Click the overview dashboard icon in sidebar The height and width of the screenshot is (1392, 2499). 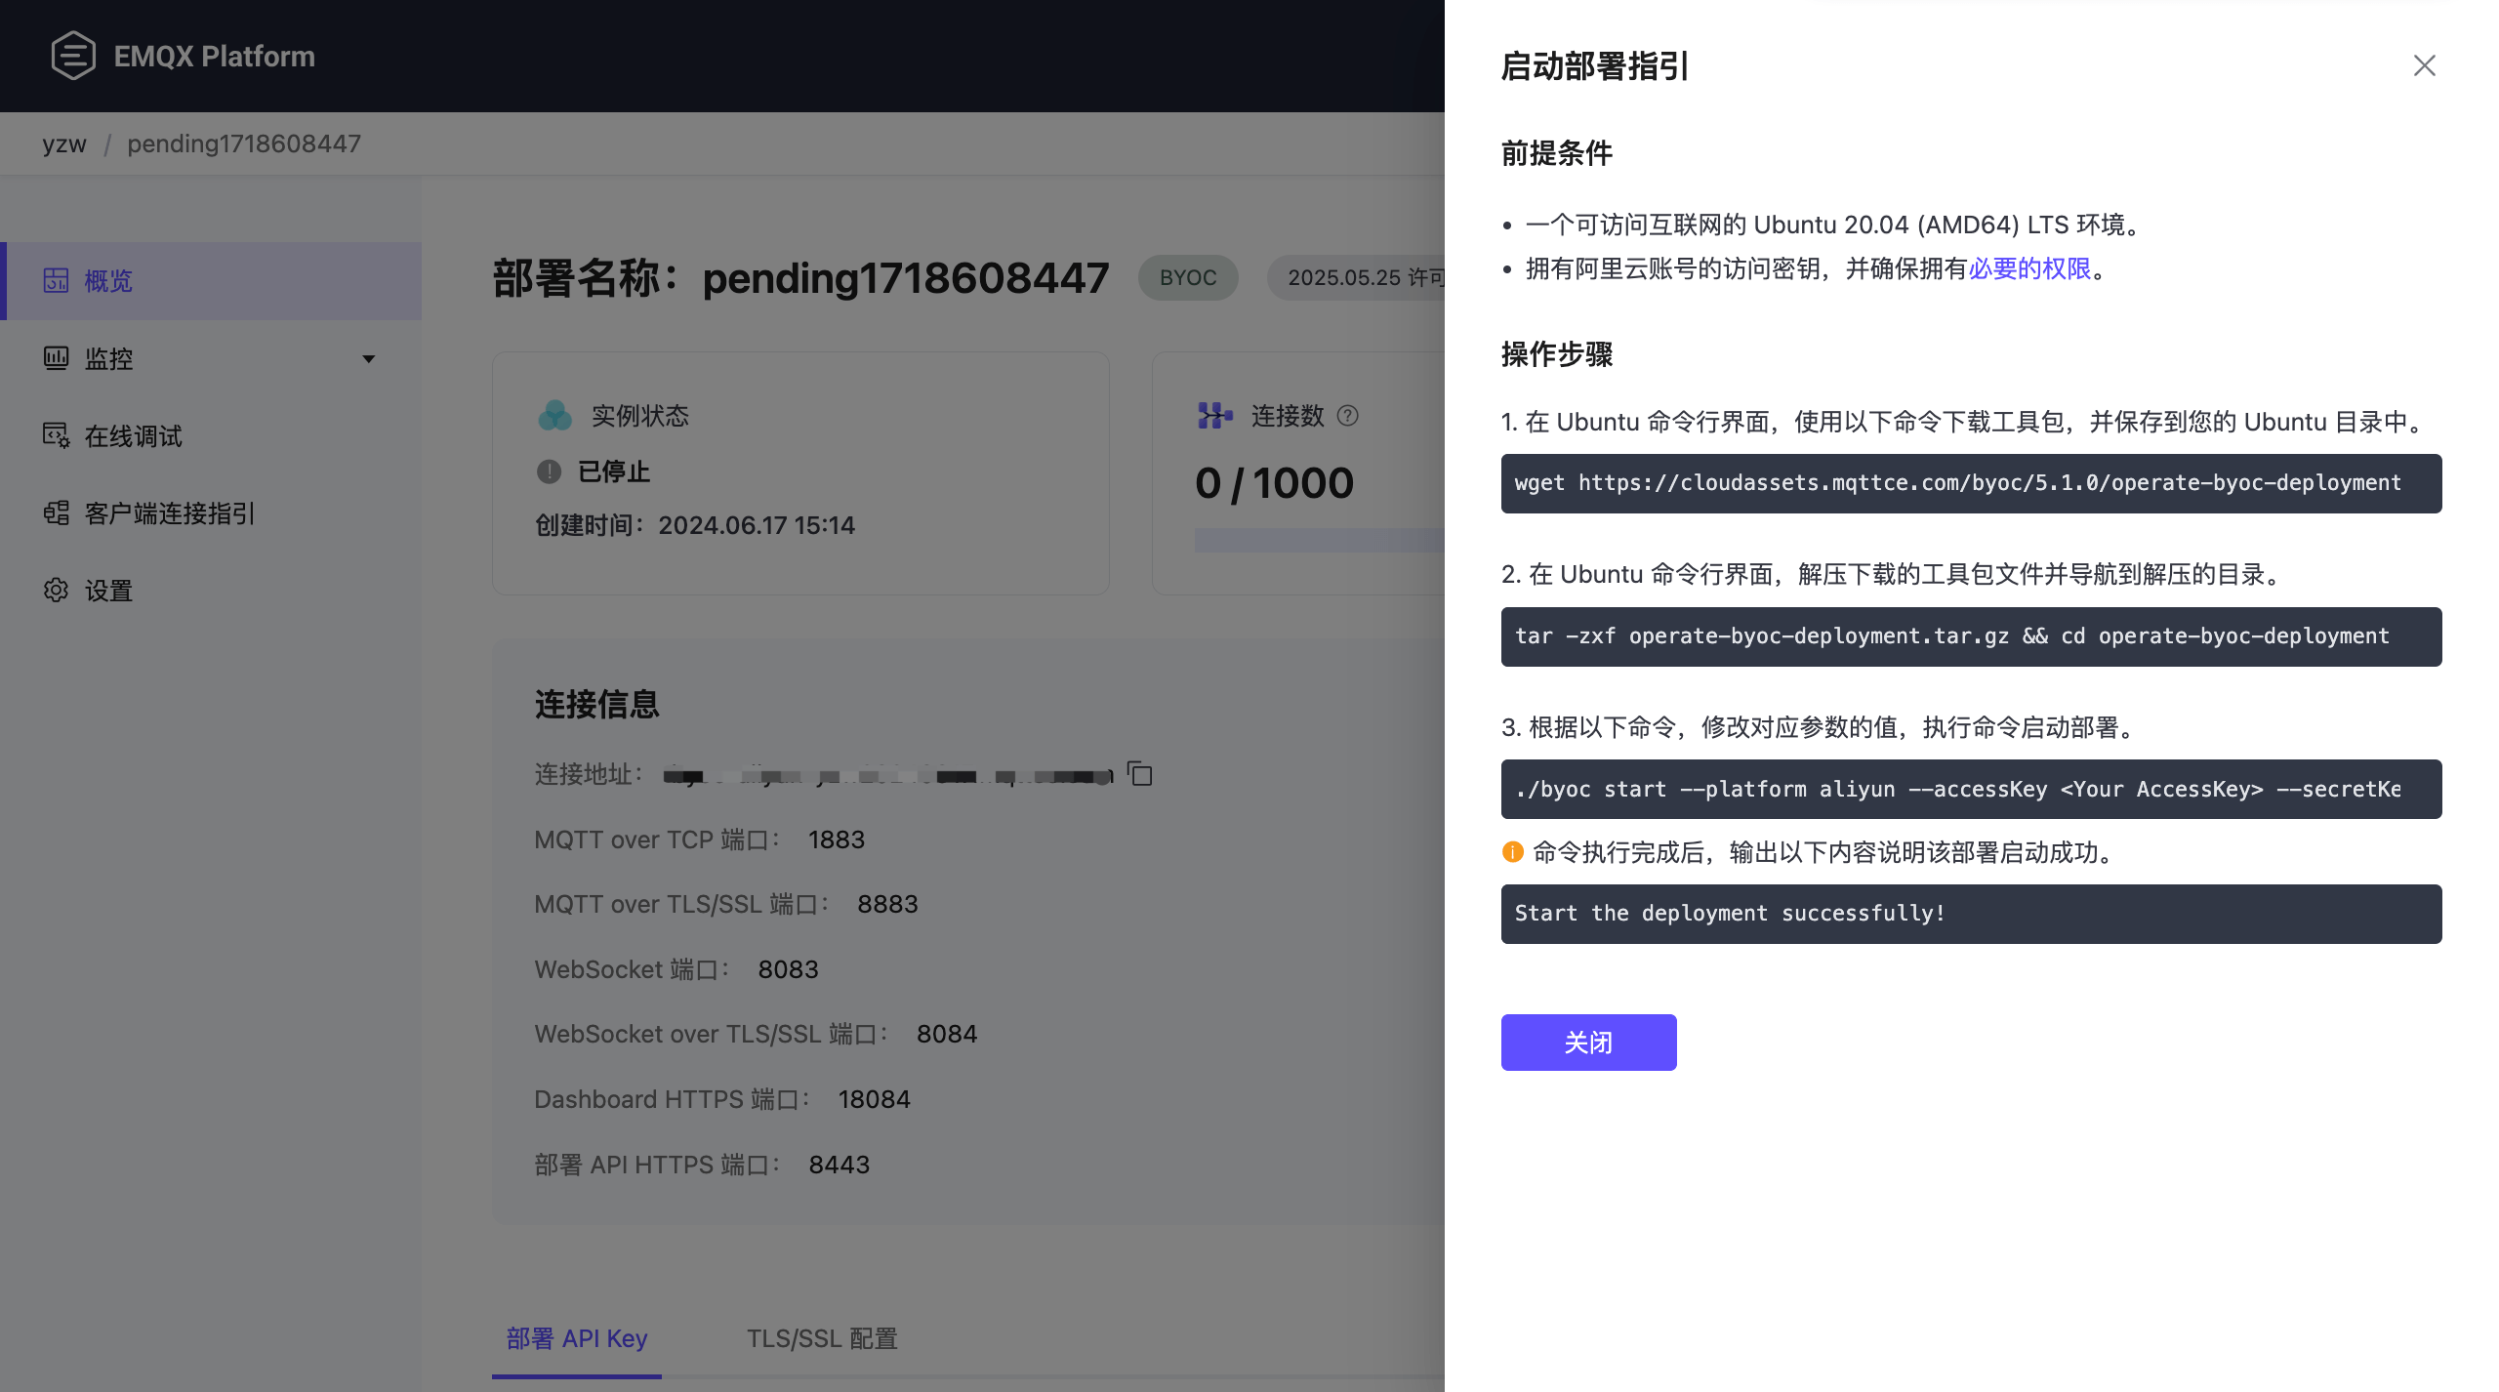point(56,281)
